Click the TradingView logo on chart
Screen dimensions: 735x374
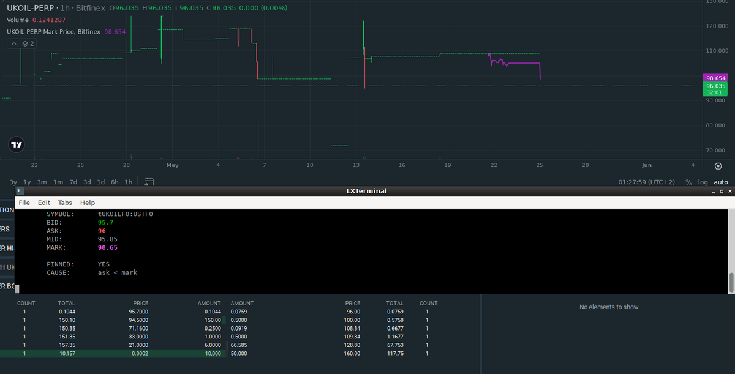[17, 145]
